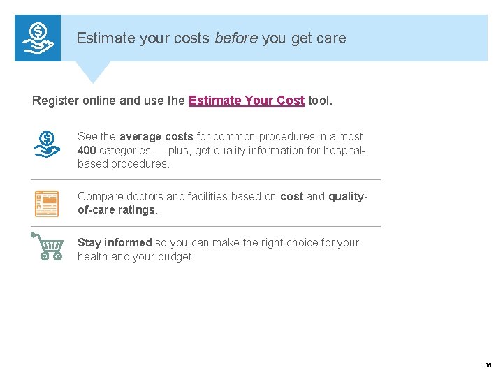The image size is (503, 377).
Task: Click the bold 'average costs' text
Action: [x=156, y=137]
